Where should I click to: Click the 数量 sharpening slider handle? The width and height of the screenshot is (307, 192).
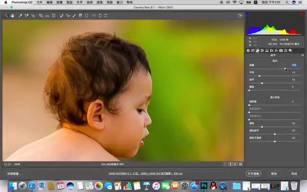pyautogui.click(x=285, y=69)
